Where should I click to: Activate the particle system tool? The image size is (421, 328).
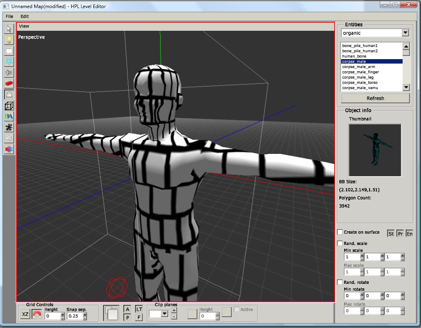pos(9,62)
